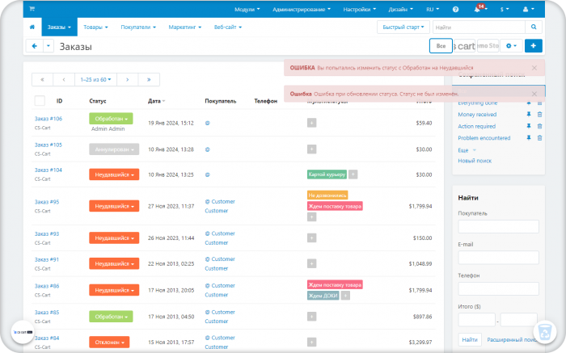Open the Заказ #106 link
The image size is (566, 353).
49,119
